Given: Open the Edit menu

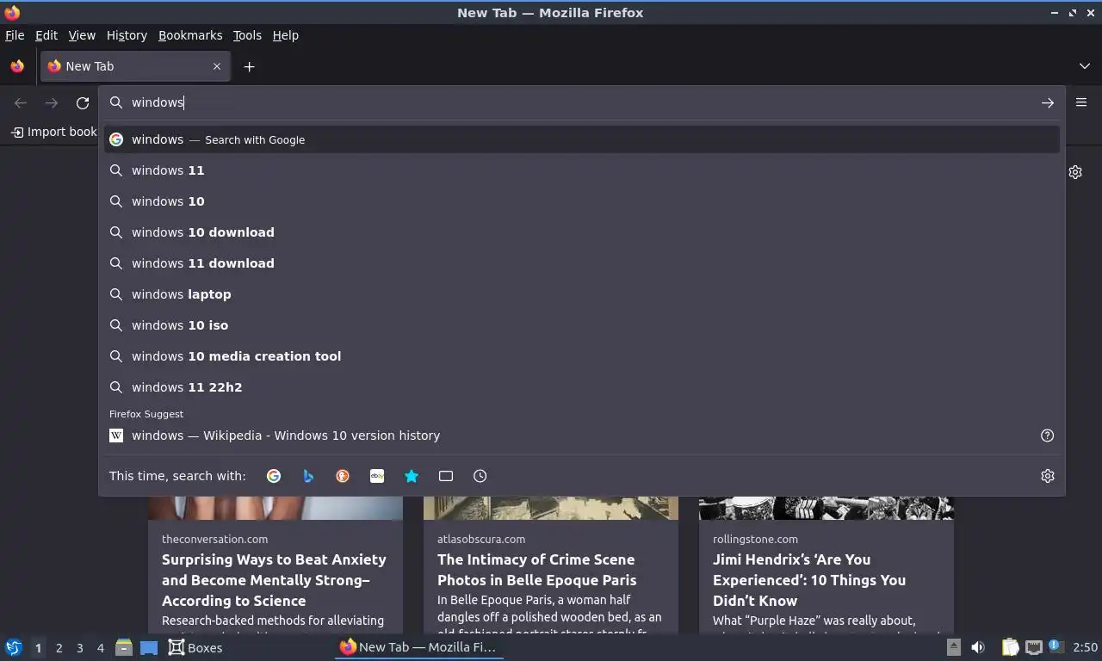Looking at the screenshot, I should [46, 35].
